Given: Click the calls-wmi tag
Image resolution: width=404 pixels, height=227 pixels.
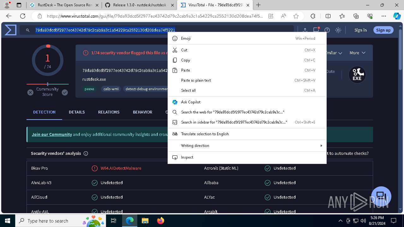Looking at the screenshot, I should [x=111, y=89].
